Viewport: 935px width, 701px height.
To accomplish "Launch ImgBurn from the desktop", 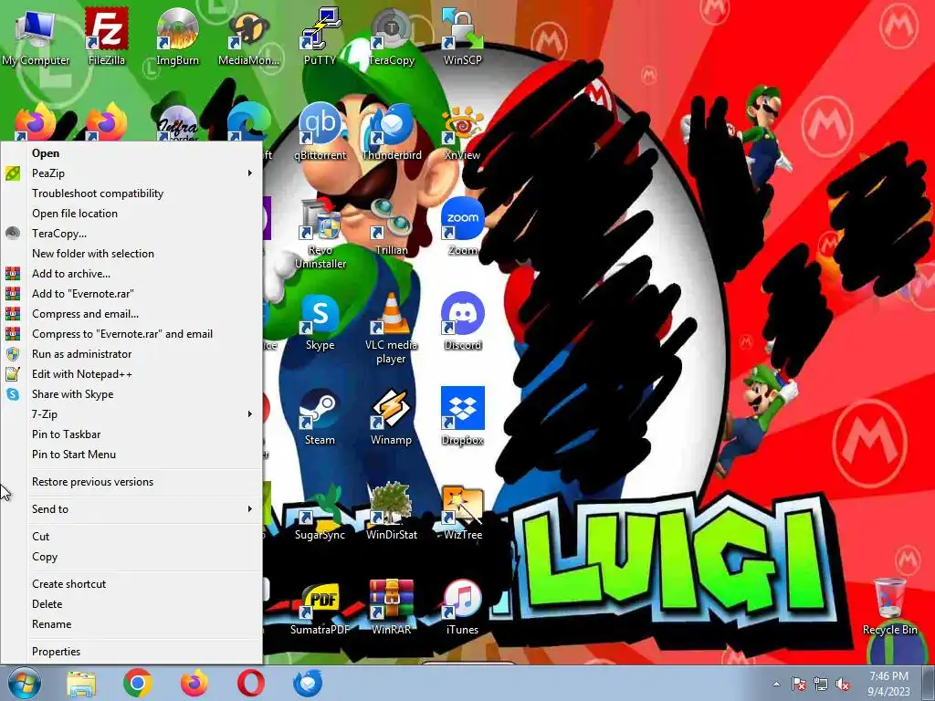I will pyautogui.click(x=177, y=37).
